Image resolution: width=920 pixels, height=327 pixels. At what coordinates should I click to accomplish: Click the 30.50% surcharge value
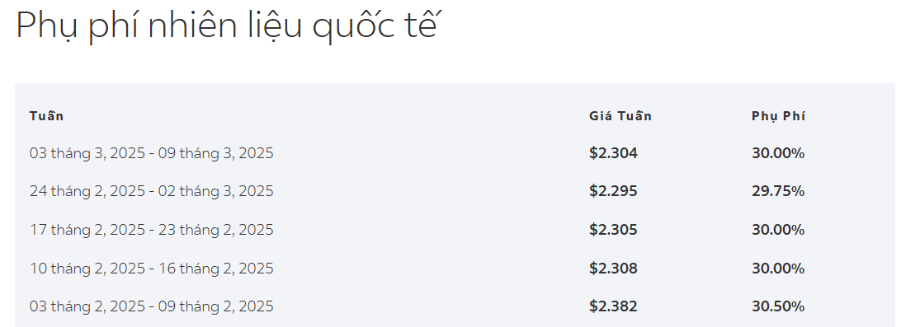coord(778,306)
